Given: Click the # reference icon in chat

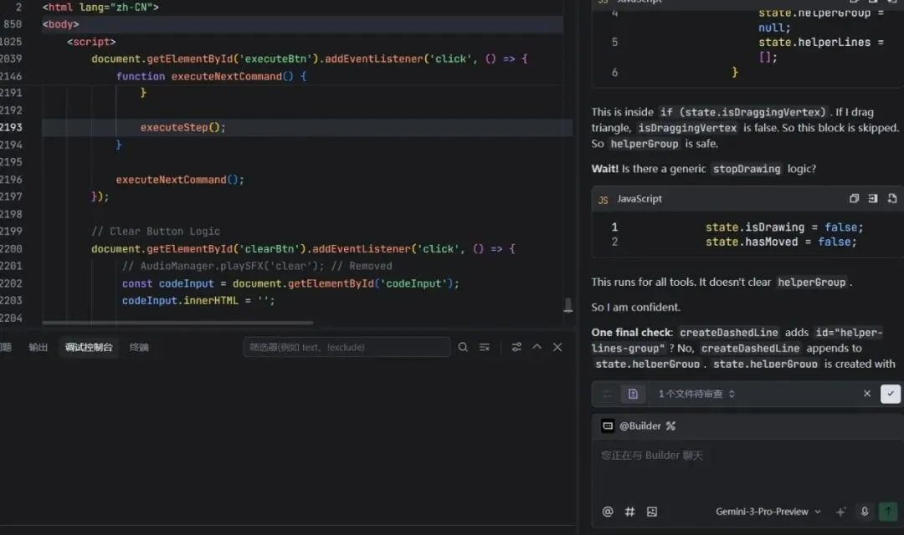Looking at the screenshot, I should coord(629,512).
